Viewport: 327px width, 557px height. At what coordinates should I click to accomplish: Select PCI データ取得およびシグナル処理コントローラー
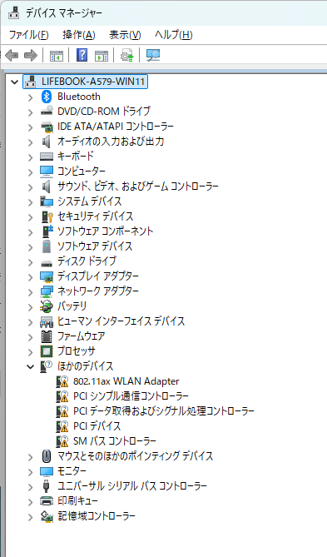[x=164, y=411]
